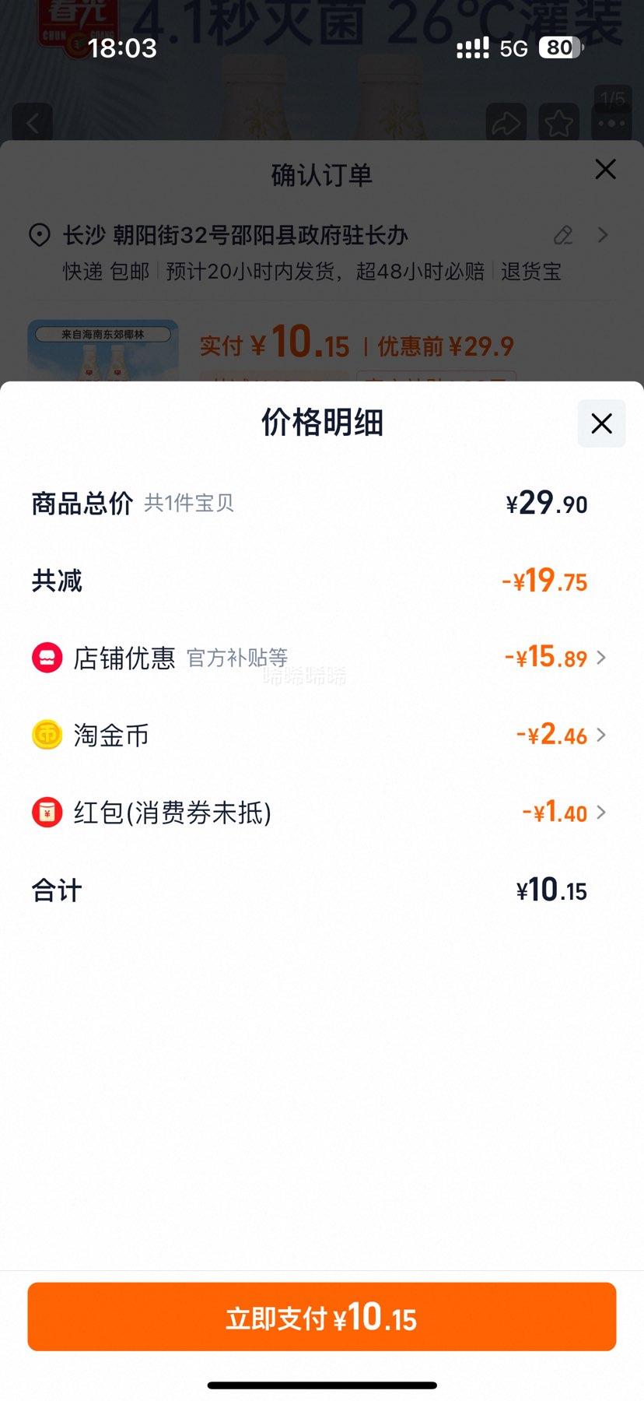Expand 淘金币 deduction details chevron
644x1401 pixels.
(601, 735)
